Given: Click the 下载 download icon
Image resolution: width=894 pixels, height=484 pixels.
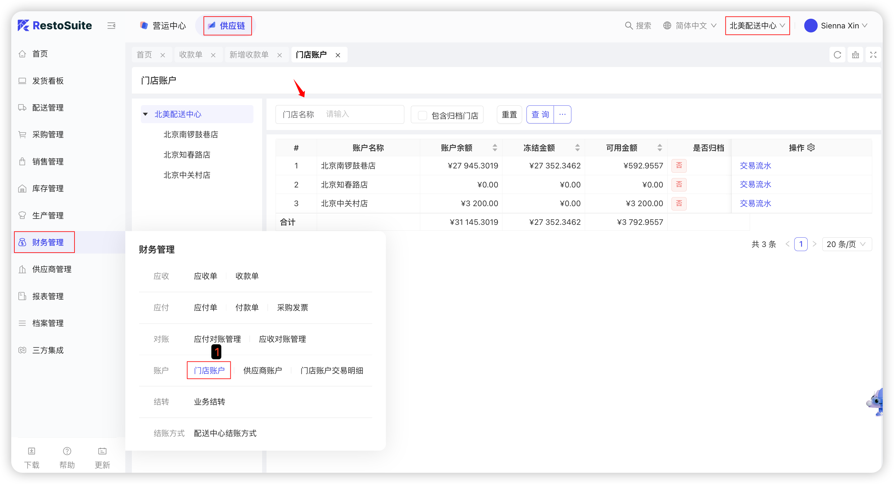Looking at the screenshot, I should click(x=31, y=451).
